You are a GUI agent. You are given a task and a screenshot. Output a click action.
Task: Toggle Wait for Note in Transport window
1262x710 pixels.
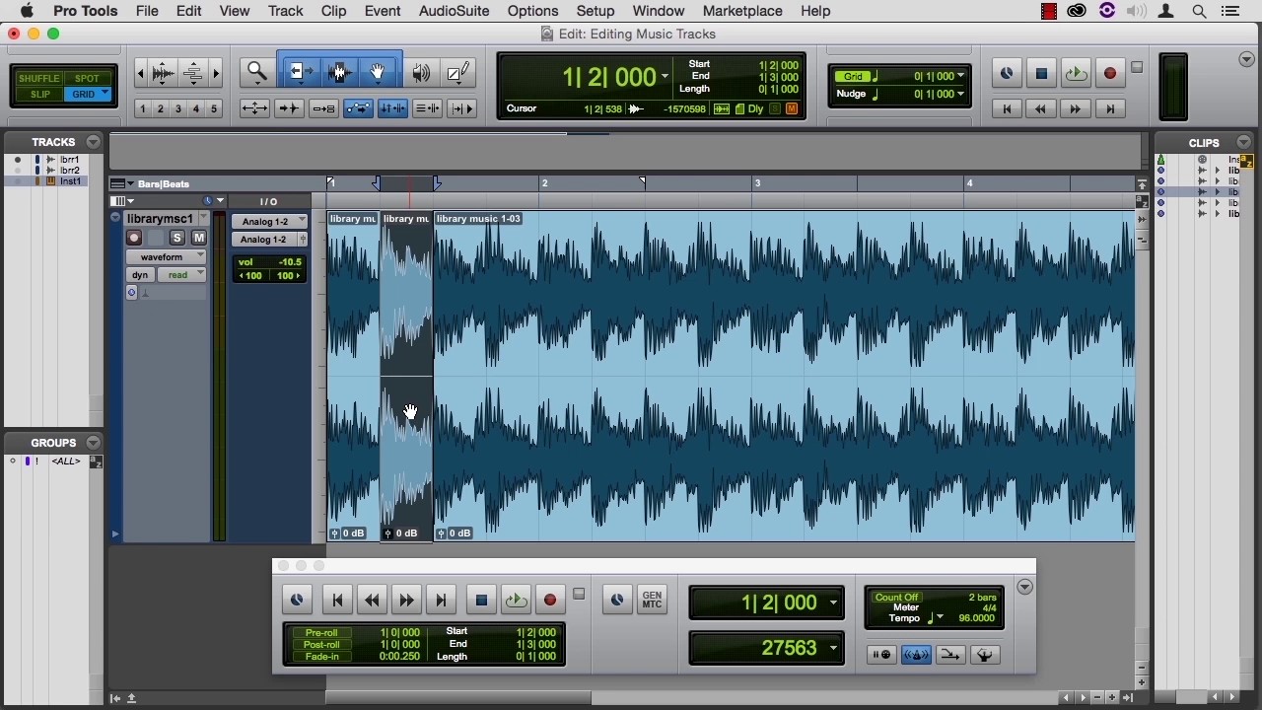[881, 655]
